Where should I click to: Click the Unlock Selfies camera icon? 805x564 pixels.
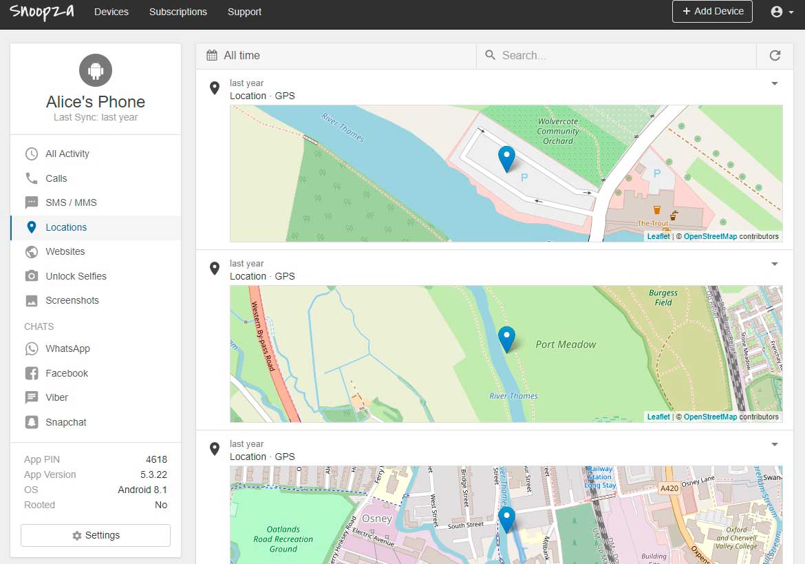[32, 276]
